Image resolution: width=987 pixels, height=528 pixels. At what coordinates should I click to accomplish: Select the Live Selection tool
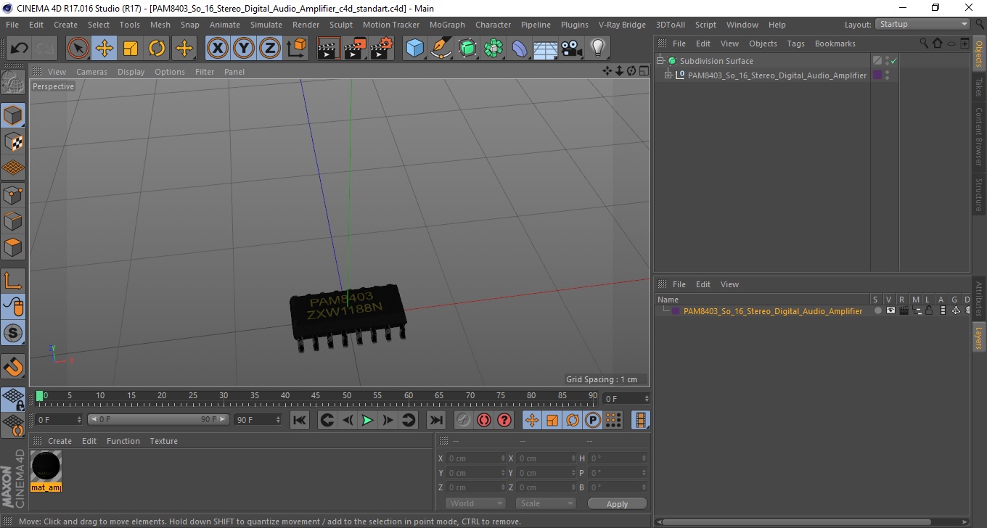point(78,49)
